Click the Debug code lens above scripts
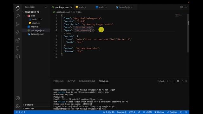 [68, 33]
